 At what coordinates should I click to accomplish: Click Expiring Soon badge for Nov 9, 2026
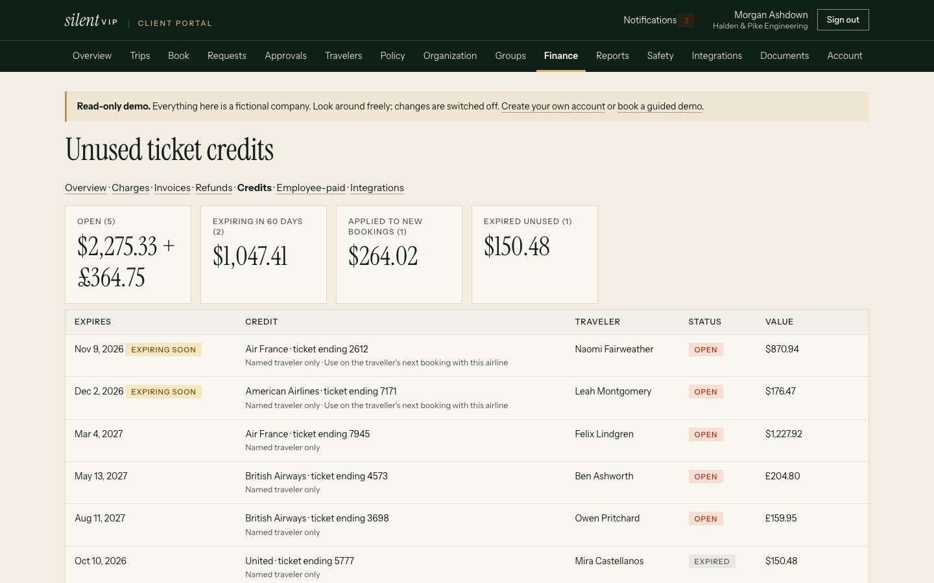[x=163, y=350]
